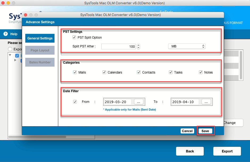Open the To date picker button
This screenshot has width=250, height=162.
pos(206,102)
